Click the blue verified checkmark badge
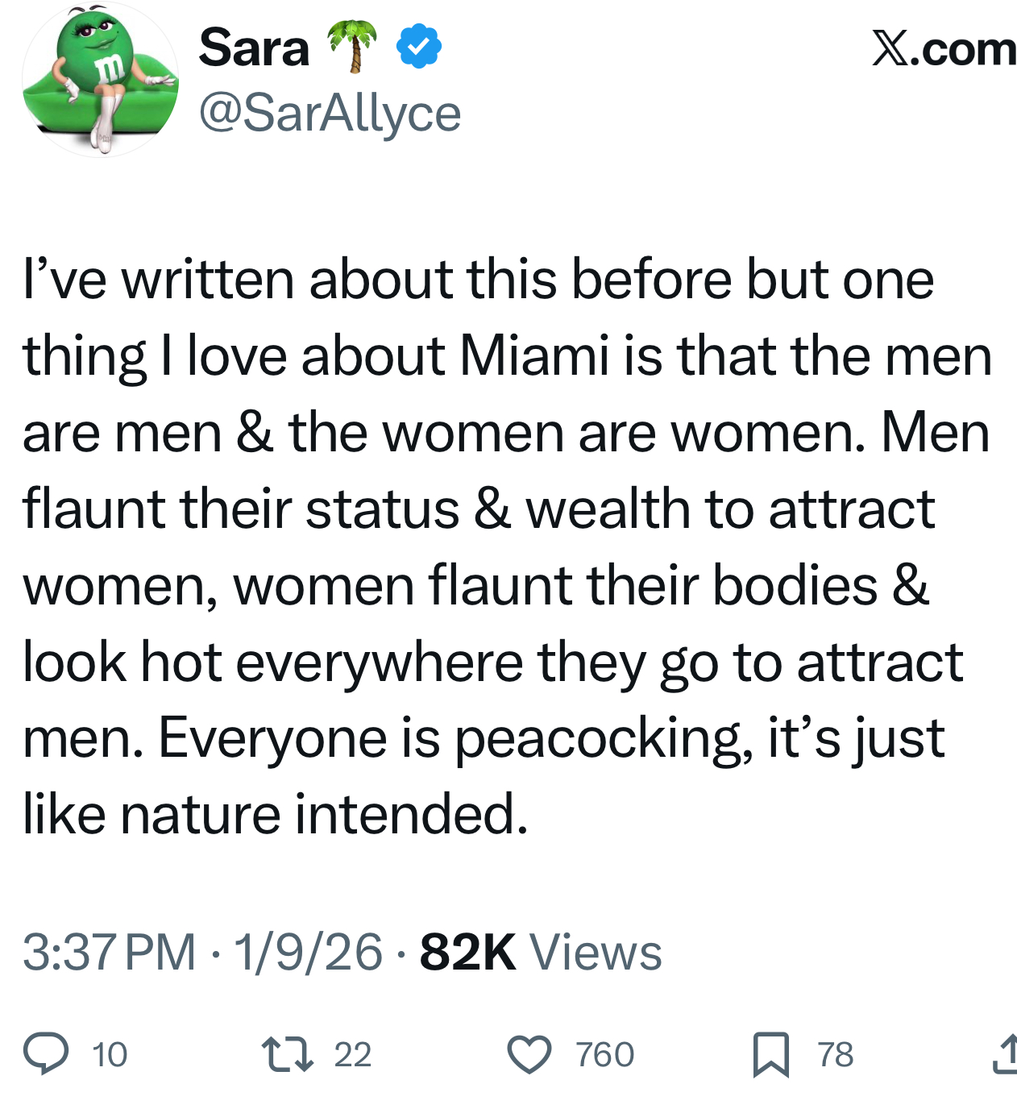Image resolution: width=1017 pixels, height=1109 pixels. pyautogui.click(x=419, y=46)
